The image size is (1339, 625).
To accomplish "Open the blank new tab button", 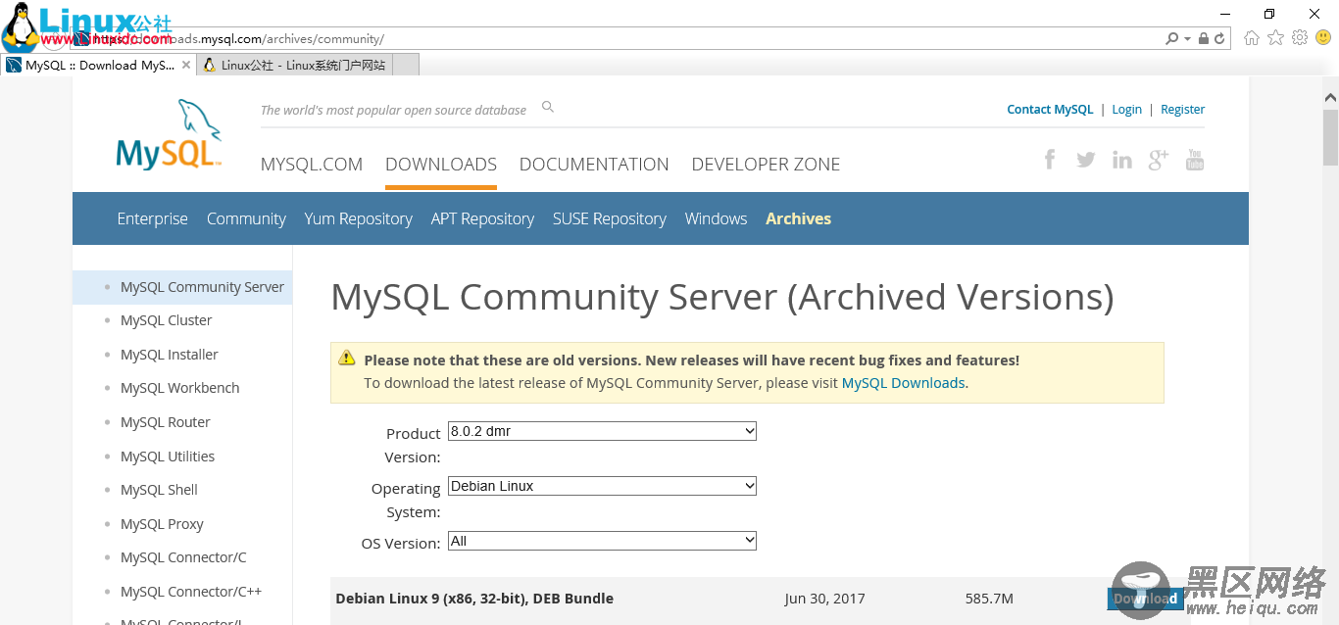I will pyautogui.click(x=406, y=65).
